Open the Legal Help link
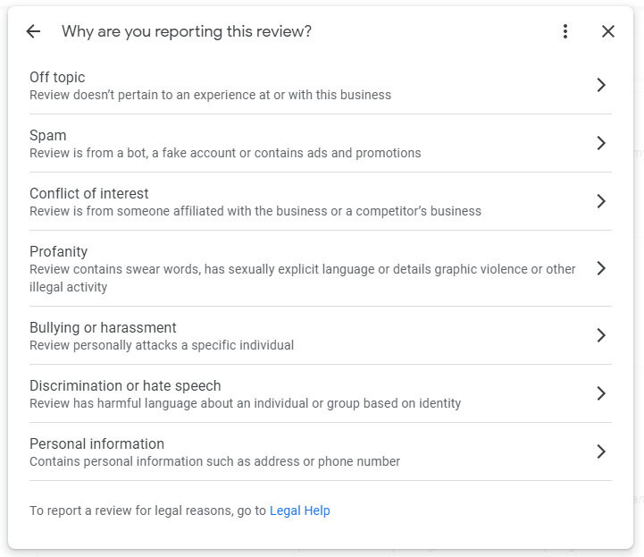Screen dimensions: 644x557 tap(299, 511)
